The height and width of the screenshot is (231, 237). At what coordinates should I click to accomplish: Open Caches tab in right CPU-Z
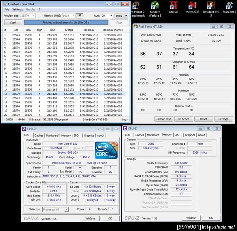pos(140,135)
